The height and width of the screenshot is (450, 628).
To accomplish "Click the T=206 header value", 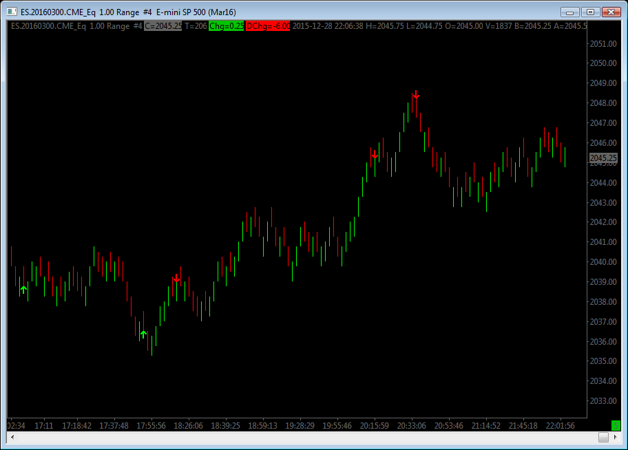I will [196, 26].
